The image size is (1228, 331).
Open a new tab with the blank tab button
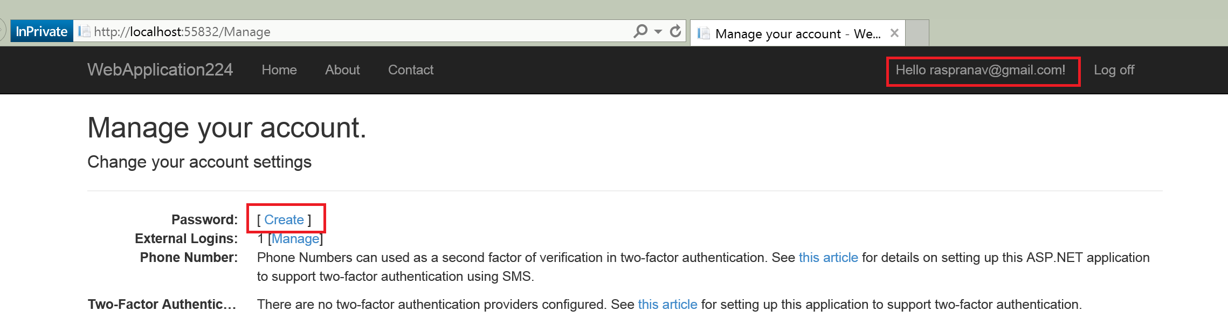click(917, 33)
